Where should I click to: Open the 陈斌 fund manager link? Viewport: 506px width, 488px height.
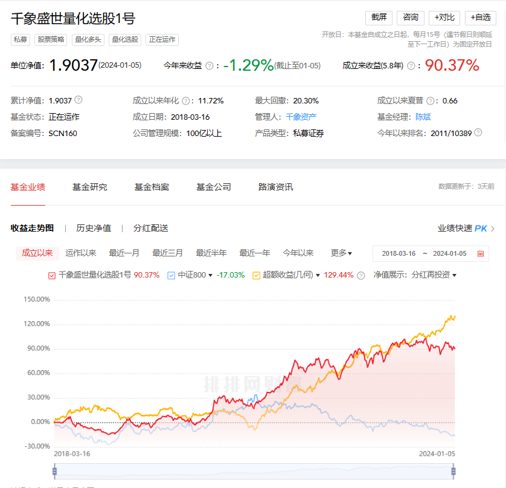point(423,117)
